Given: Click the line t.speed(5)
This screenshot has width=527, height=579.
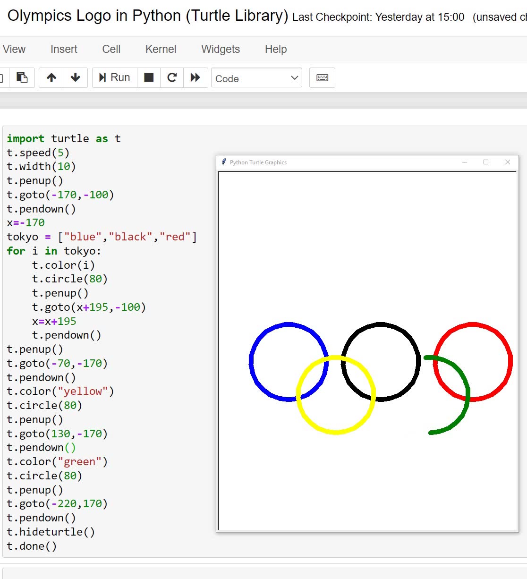Looking at the screenshot, I should pos(38,153).
